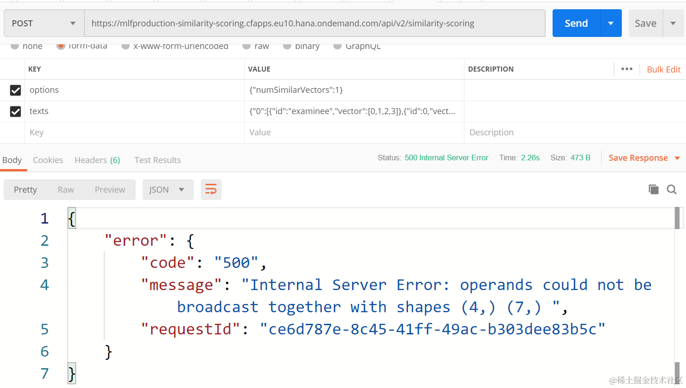Open the POST method dropdown
The width and height of the screenshot is (686, 388).
pos(44,23)
